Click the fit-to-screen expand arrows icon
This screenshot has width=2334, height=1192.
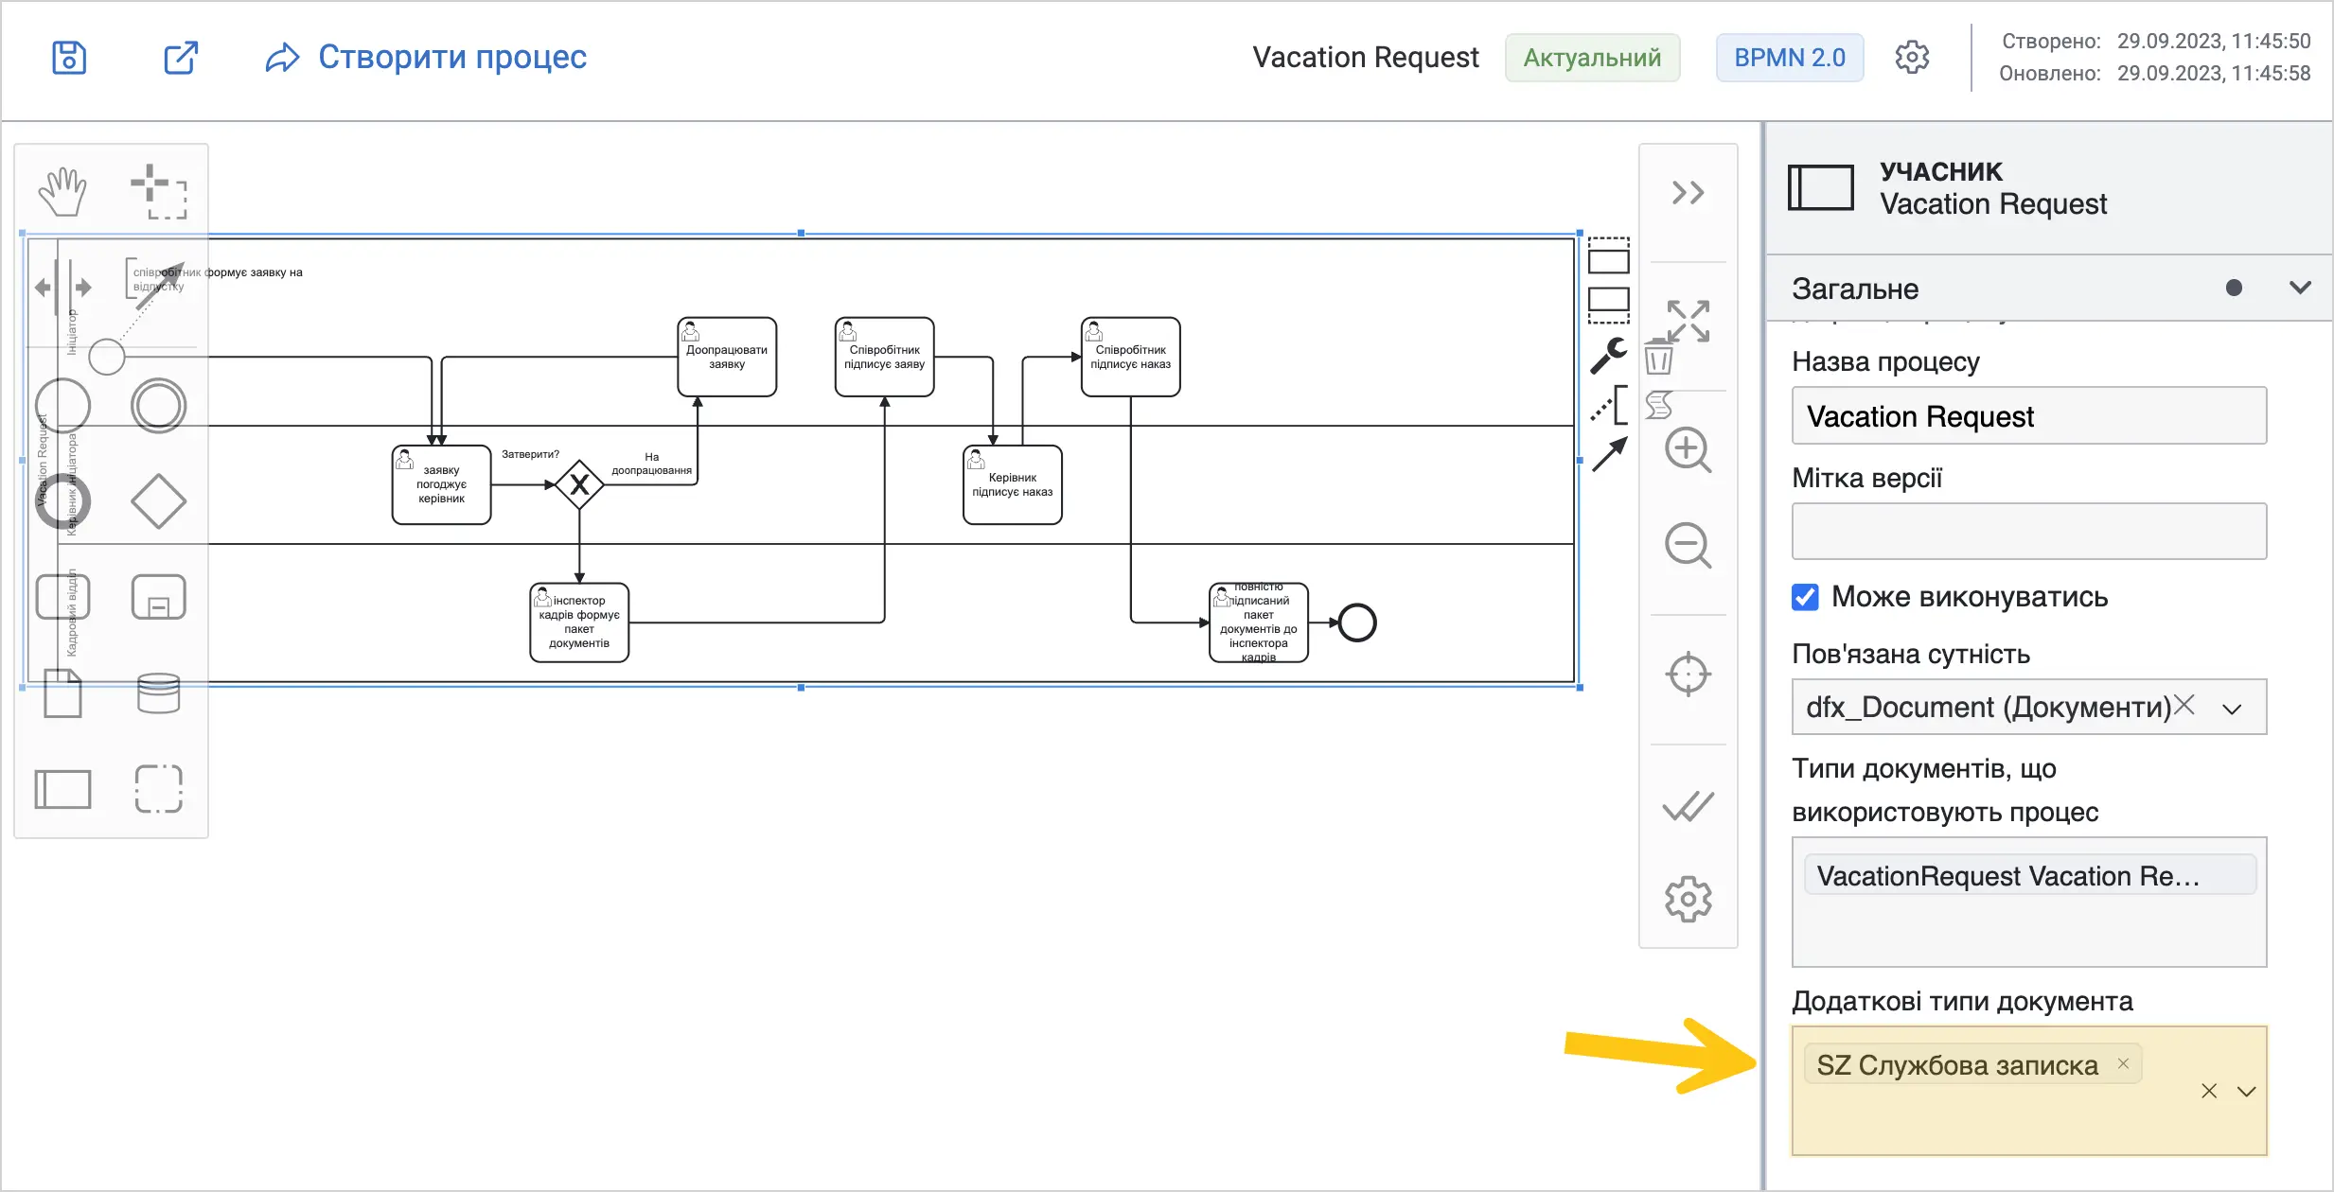point(1688,321)
